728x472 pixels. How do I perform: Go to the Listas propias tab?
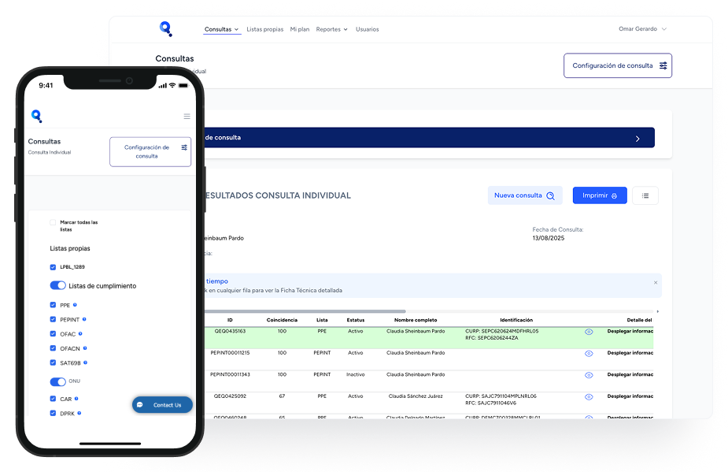264,29
